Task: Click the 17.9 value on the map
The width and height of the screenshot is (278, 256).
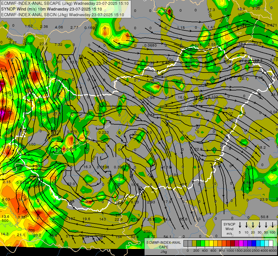Action: tap(167, 202)
